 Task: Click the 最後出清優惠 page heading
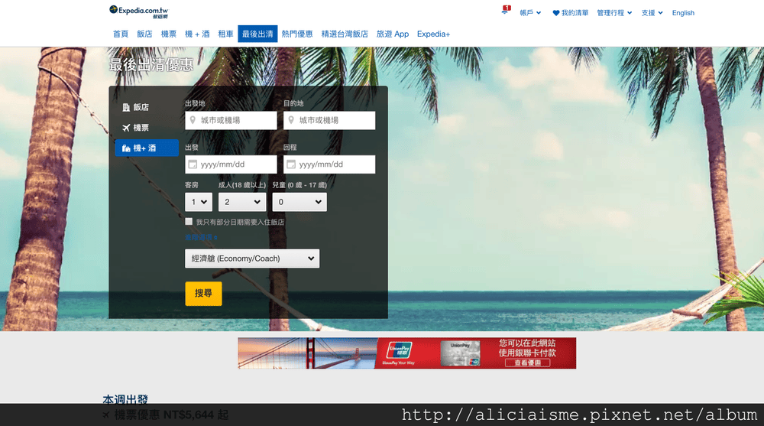pyautogui.click(x=151, y=65)
